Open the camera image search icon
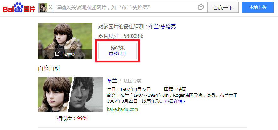The width and height of the screenshot is (278, 130). tap(201, 8)
